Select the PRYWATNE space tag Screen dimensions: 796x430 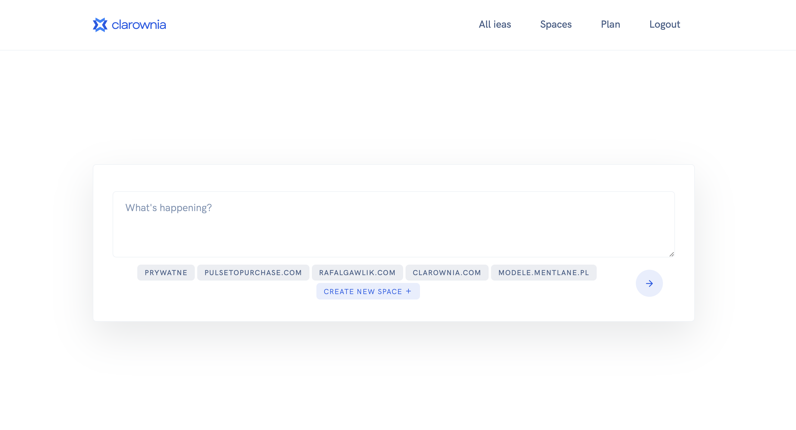tap(166, 272)
